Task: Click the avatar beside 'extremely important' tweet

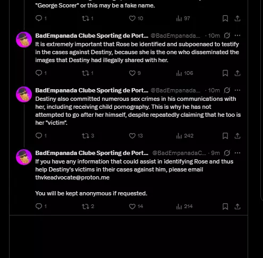Action: pyautogui.click(x=24, y=40)
